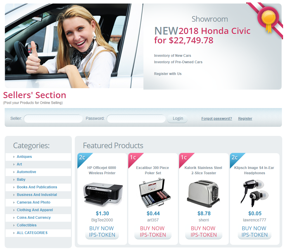The width and height of the screenshot is (286, 251).
Task: Open Inventory of Pre-Owned Cars link
Action: (x=178, y=62)
